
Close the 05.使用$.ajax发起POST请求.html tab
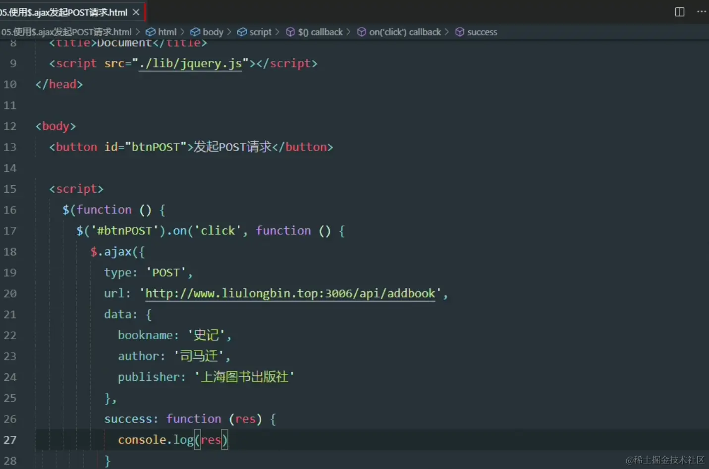(x=136, y=12)
